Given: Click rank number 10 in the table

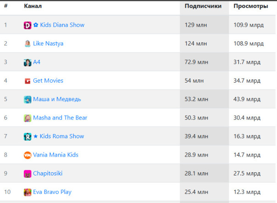Looking at the screenshot, I should (7, 192).
